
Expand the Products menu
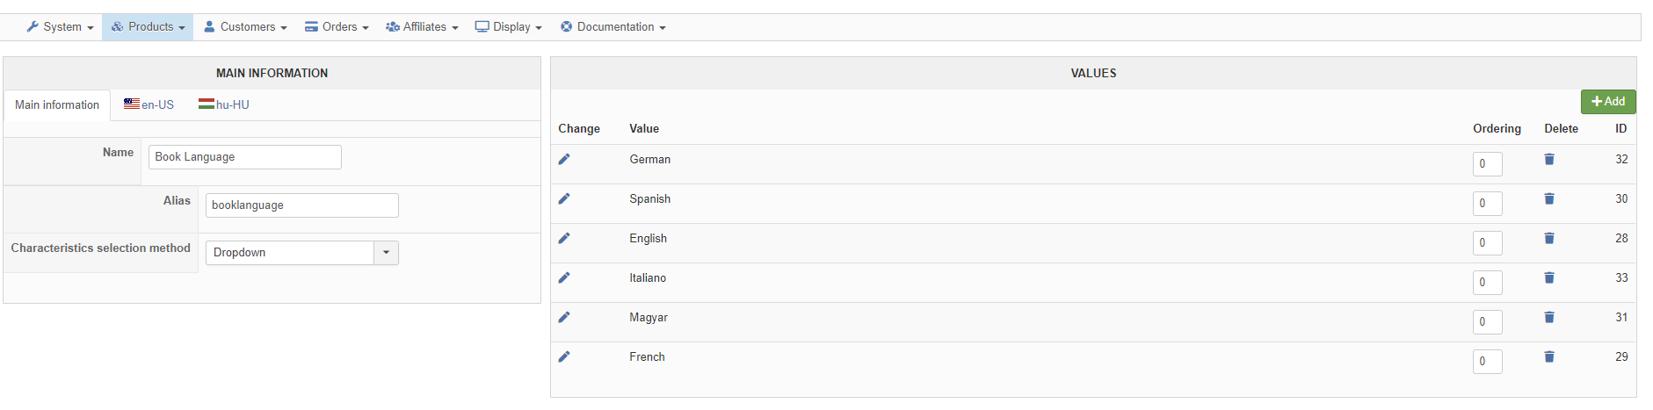click(x=148, y=27)
